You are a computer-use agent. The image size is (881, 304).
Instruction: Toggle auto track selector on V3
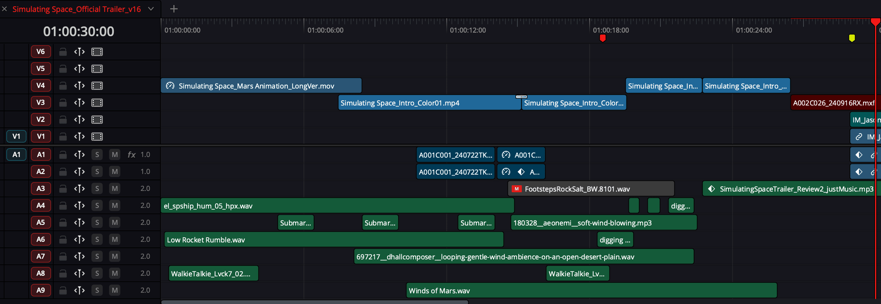(x=79, y=103)
